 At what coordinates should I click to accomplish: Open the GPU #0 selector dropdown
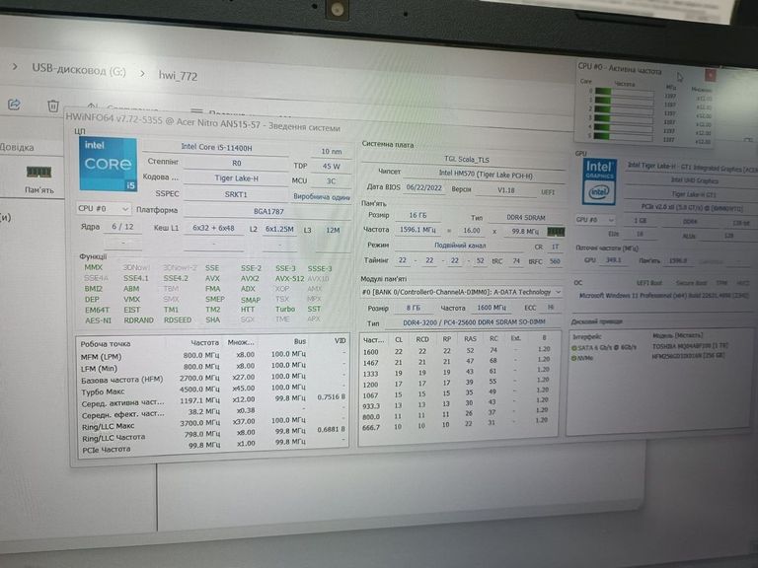click(x=592, y=220)
